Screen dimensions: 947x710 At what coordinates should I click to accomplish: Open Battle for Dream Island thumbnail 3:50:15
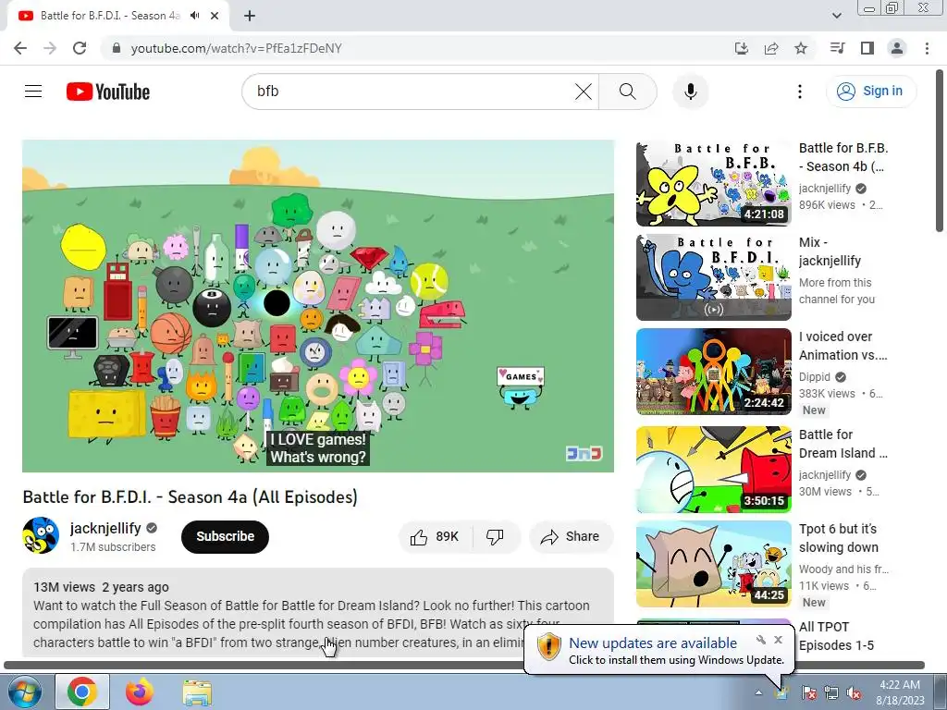coord(713,470)
